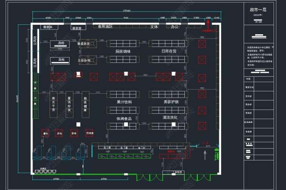Image resolution: width=286 pixels, height=190 pixels.
Task: Select the 蒙牛 red promo stand
Action: (45, 133)
